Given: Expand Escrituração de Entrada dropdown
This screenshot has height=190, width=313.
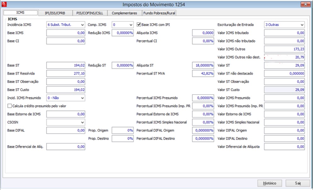Looking at the screenshot, I should point(284,25).
